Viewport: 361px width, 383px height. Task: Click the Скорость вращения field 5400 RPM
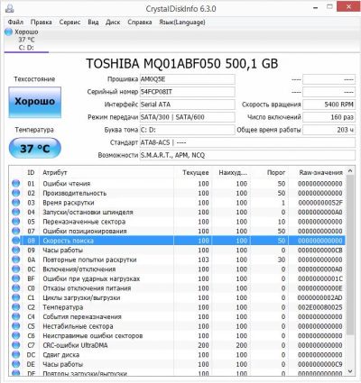click(329, 105)
